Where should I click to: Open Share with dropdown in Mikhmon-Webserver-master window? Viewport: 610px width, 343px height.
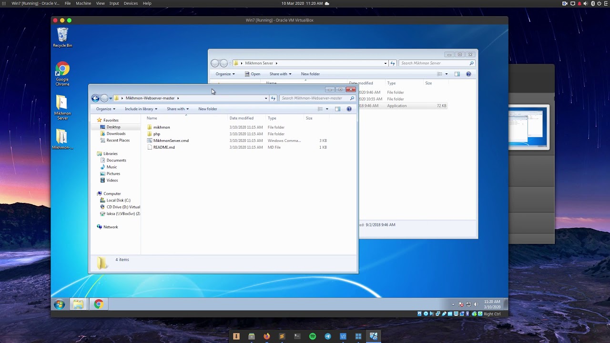(x=178, y=109)
